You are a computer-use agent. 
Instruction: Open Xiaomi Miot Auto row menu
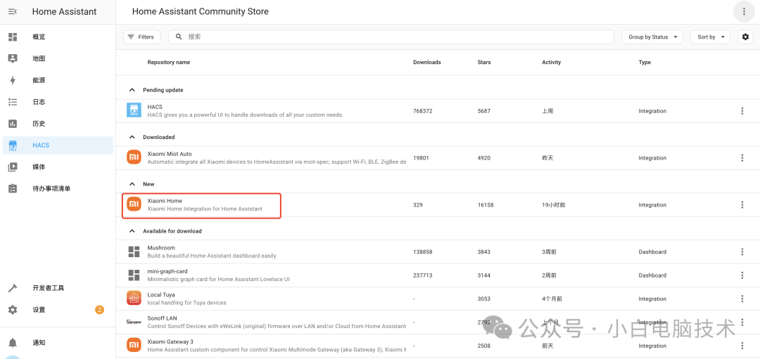742,158
